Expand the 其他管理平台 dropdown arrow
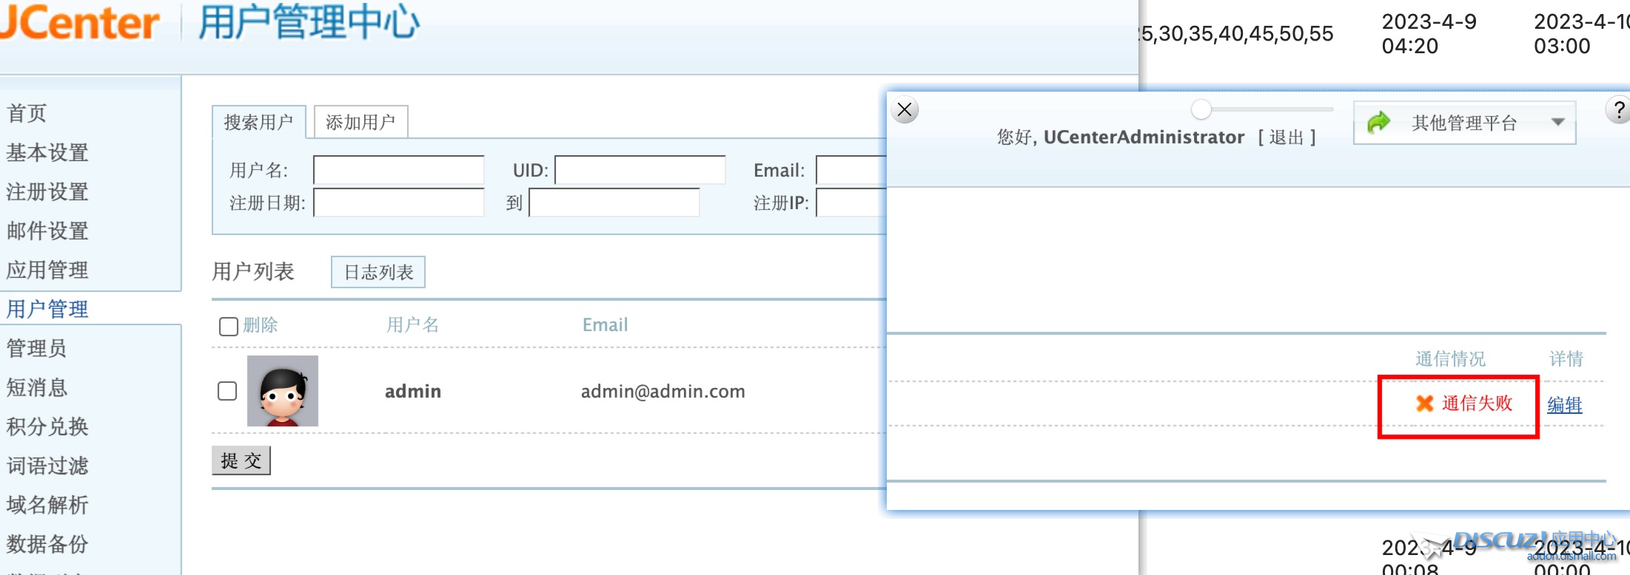 (x=1557, y=123)
